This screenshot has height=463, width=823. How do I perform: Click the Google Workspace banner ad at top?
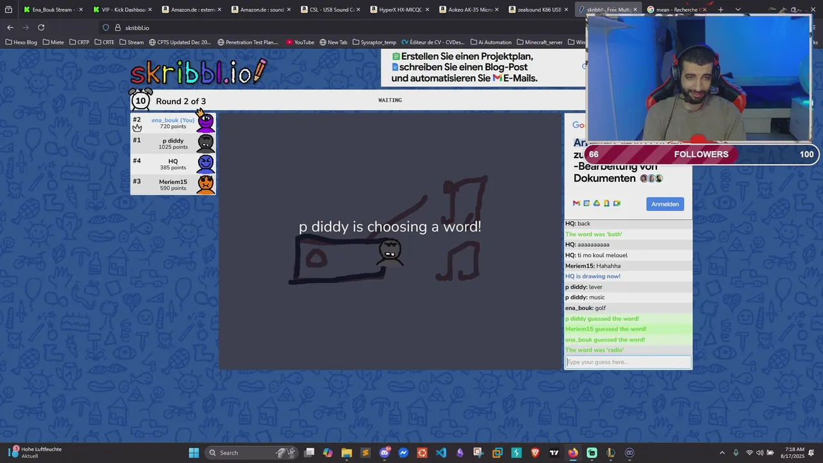pos(484,68)
